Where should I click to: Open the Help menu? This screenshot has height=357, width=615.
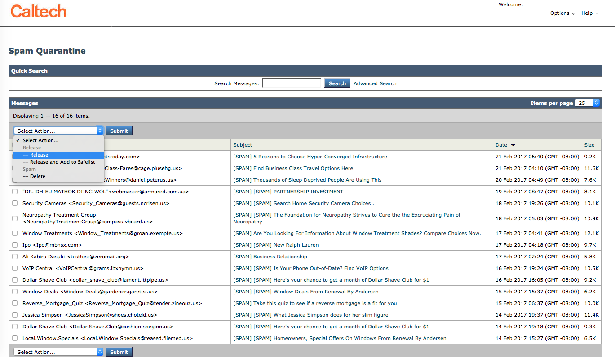point(590,13)
